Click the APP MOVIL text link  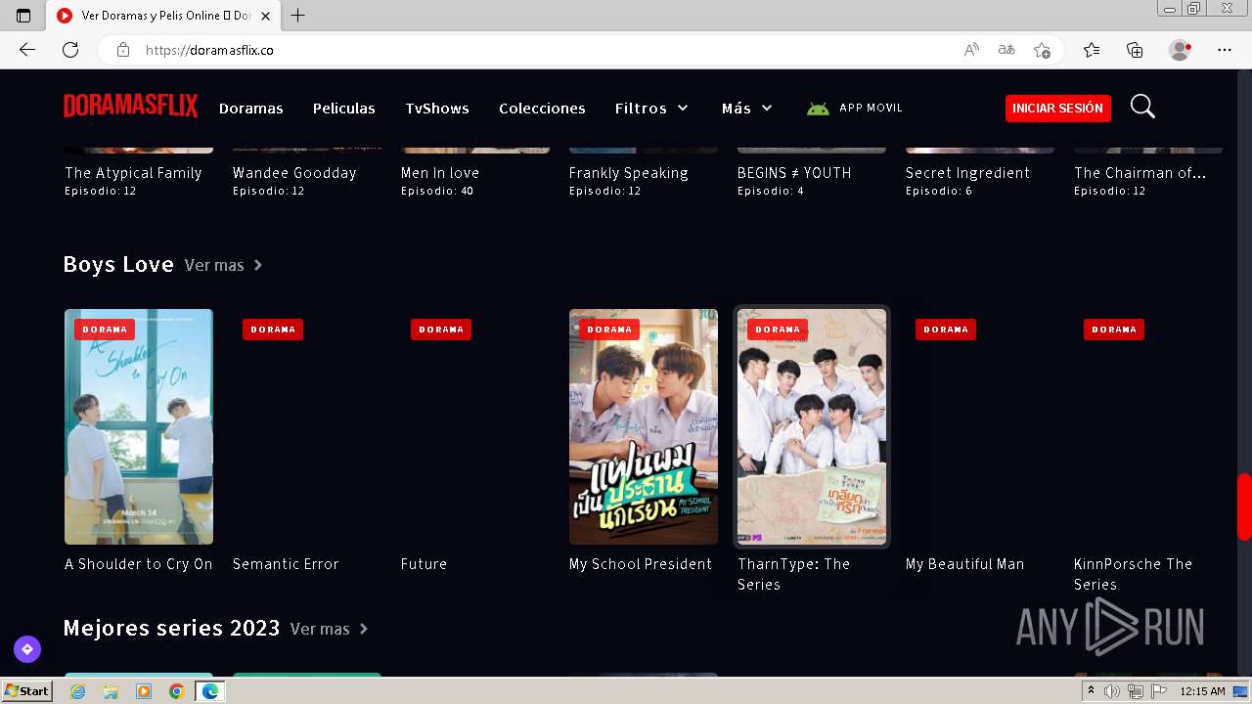[871, 109]
